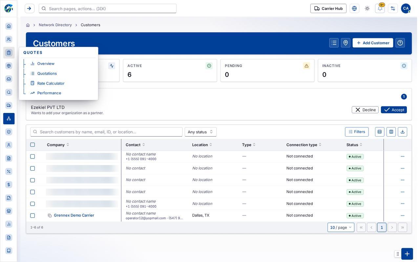Viewport: 420px width, 262px height.
Task: Open the Network Directory sidebar icon
Action: pos(9,119)
